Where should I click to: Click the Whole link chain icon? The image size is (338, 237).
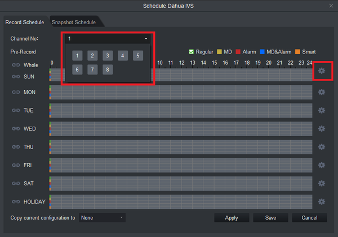click(x=16, y=65)
